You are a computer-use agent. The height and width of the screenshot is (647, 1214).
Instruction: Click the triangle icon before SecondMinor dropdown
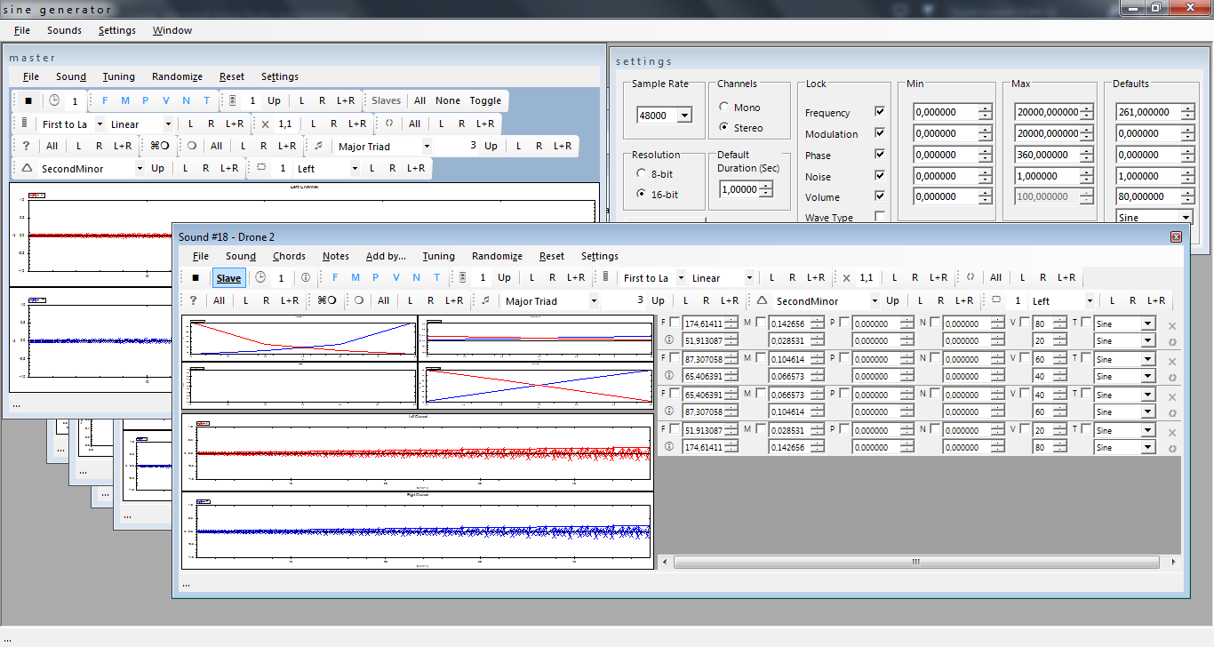[x=28, y=168]
